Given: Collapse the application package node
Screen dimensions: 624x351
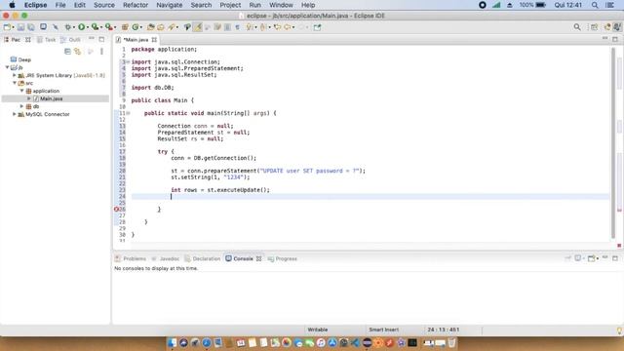Looking at the screenshot, I should [x=21, y=91].
